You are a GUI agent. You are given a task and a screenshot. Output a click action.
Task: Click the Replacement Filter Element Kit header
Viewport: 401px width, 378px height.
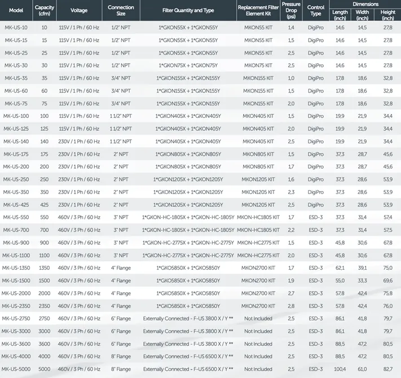pyautogui.click(x=258, y=11)
